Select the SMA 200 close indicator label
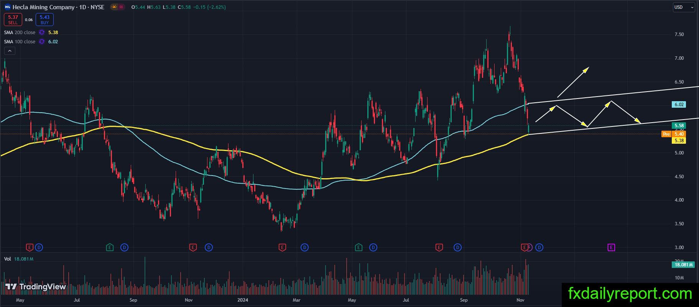Image resolution: width=699 pixels, height=307 pixels. 20,33
